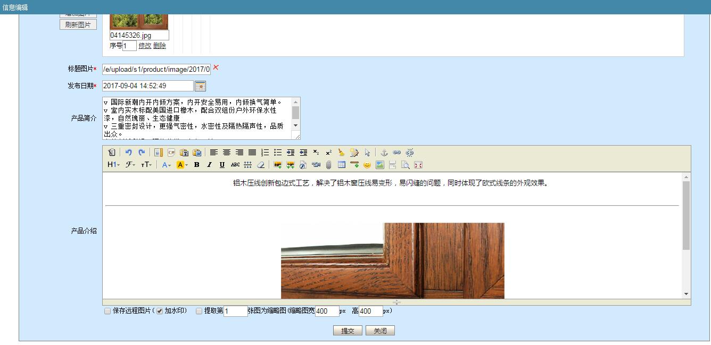This screenshot has height=345, width=711.
Task: Open the calendar date picker icon
Action: tap(200, 86)
